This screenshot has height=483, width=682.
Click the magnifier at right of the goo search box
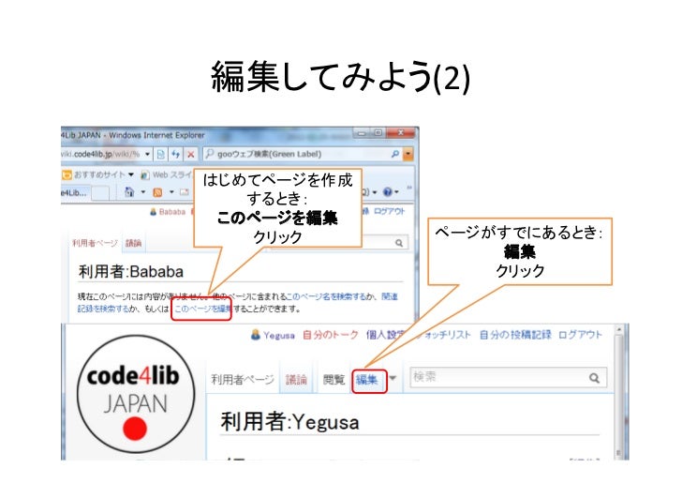click(x=395, y=154)
